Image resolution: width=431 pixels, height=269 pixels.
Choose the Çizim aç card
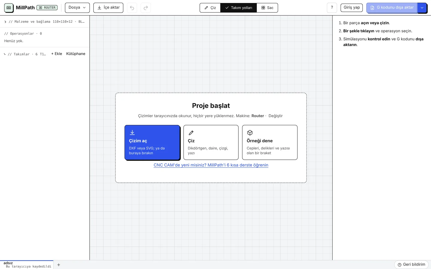152,143
